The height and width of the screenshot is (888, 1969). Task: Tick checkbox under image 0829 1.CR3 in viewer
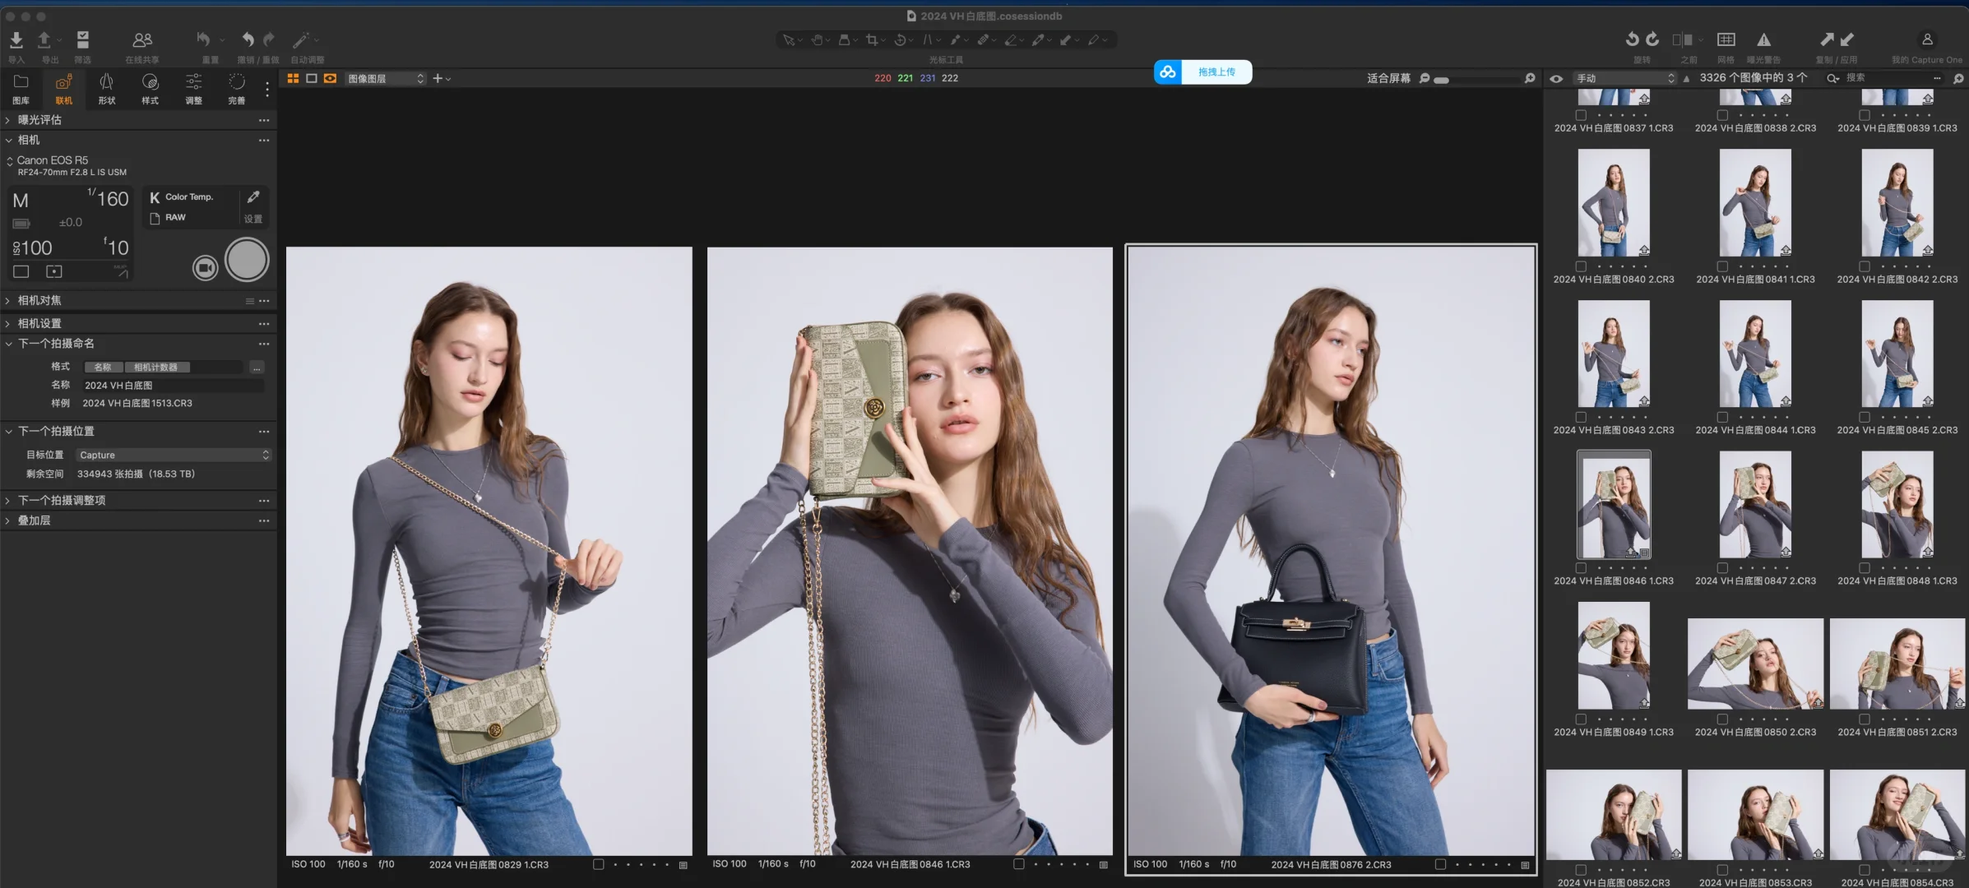pyautogui.click(x=598, y=864)
